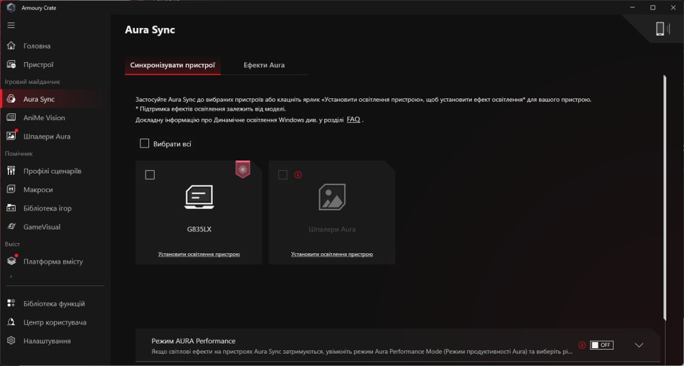Open Макроси icon
The height and width of the screenshot is (366, 684).
tap(12, 190)
